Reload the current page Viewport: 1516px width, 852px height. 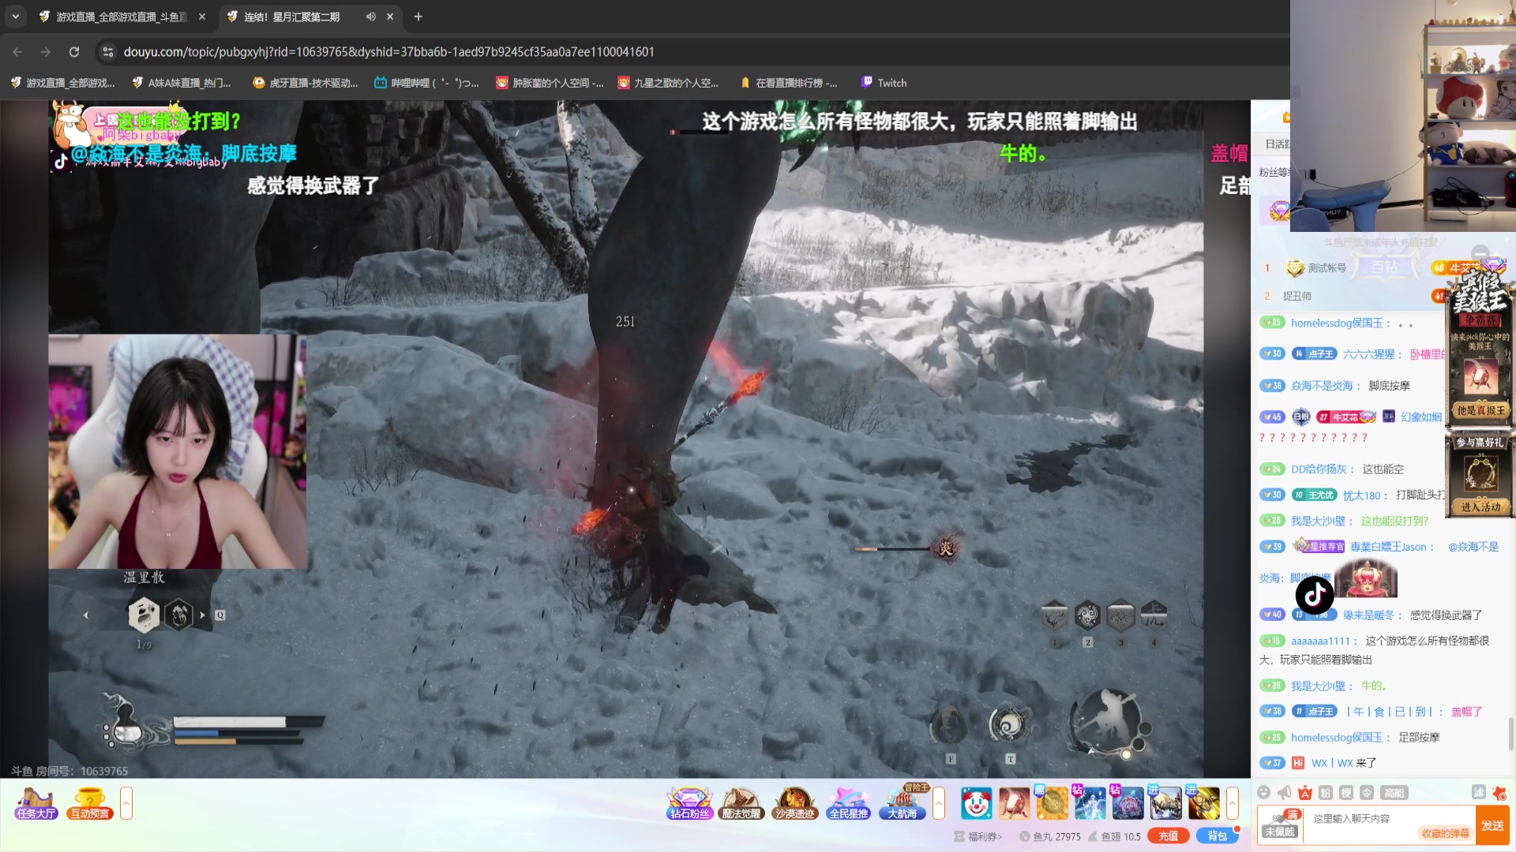click(x=74, y=52)
